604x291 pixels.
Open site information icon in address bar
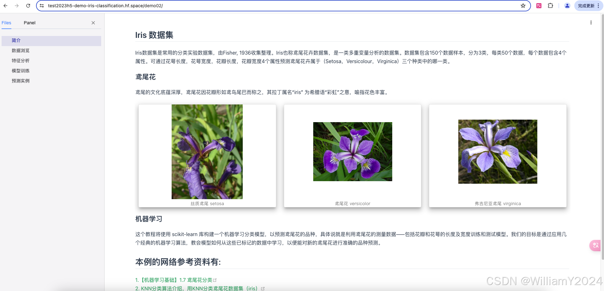click(x=42, y=6)
